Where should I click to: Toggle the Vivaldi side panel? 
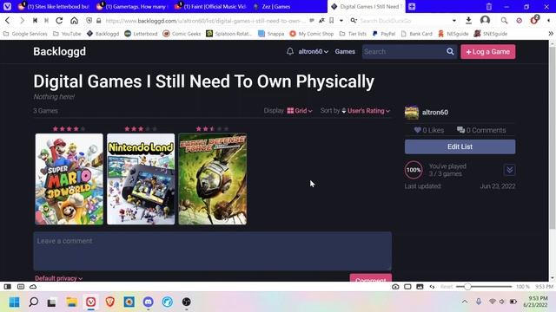(x=8, y=287)
